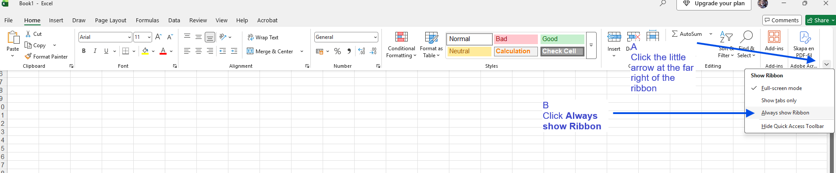836x173 pixels.
Task: Click Hide Quick Access Toolbar
Action: pos(789,126)
